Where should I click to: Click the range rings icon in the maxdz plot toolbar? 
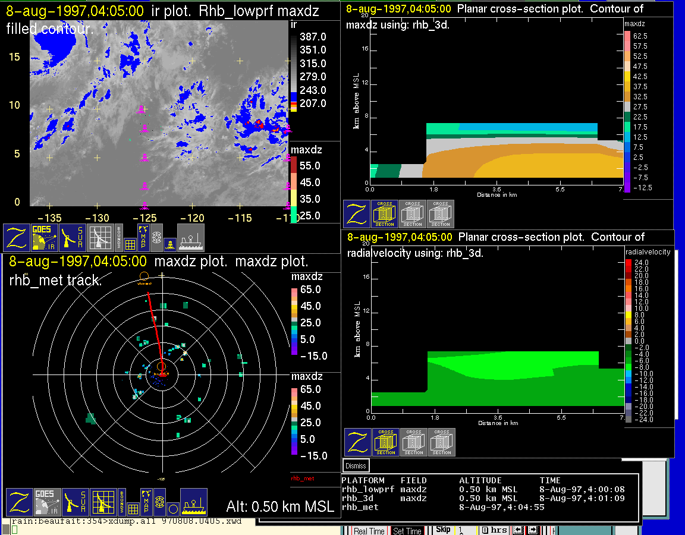[158, 501]
